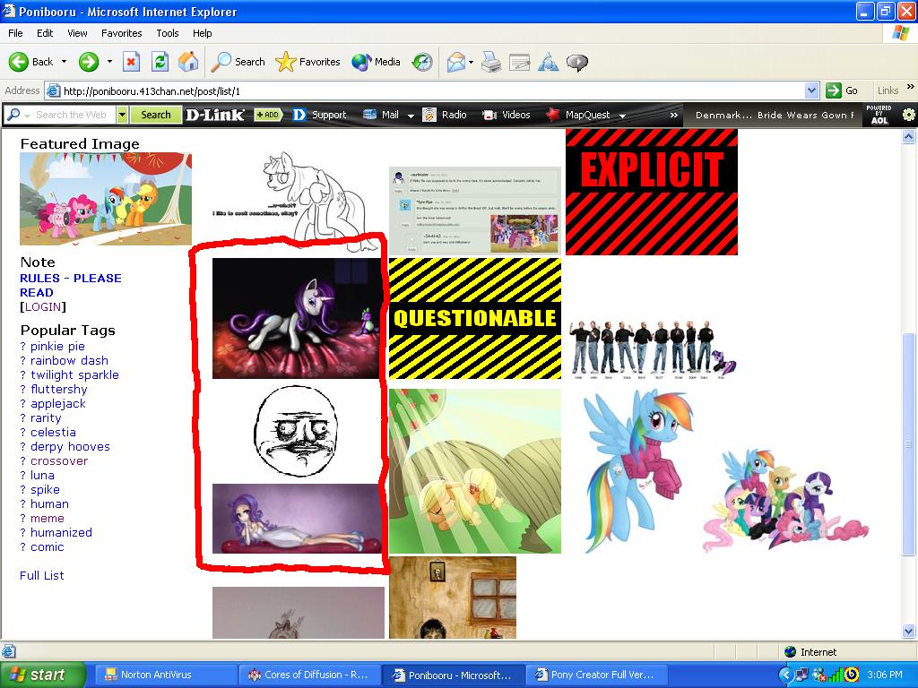Screen dimensions: 918x688
Task: Click the Edit page toolbar icon
Action: click(x=519, y=62)
